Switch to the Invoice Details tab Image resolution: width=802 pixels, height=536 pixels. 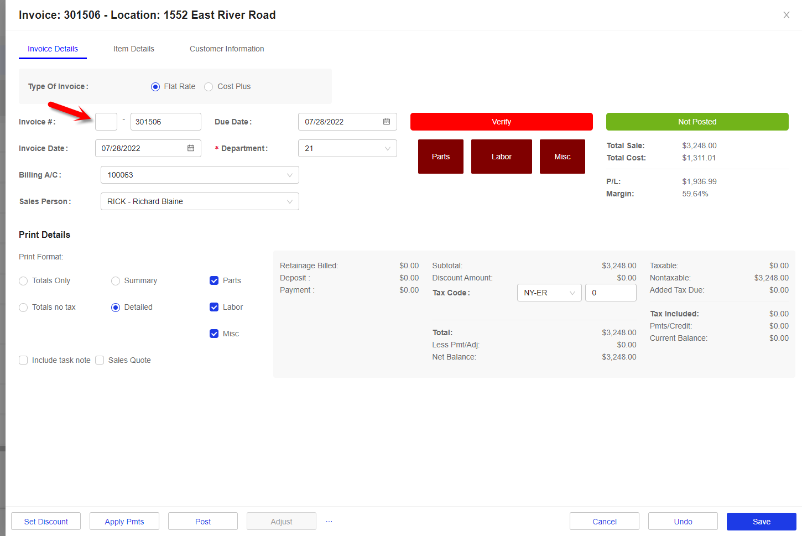(53, 49)
